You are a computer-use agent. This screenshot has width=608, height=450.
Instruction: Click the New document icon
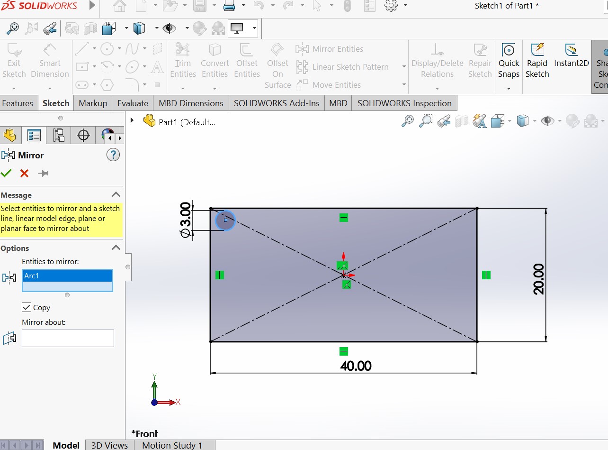[x=141, y=6]
